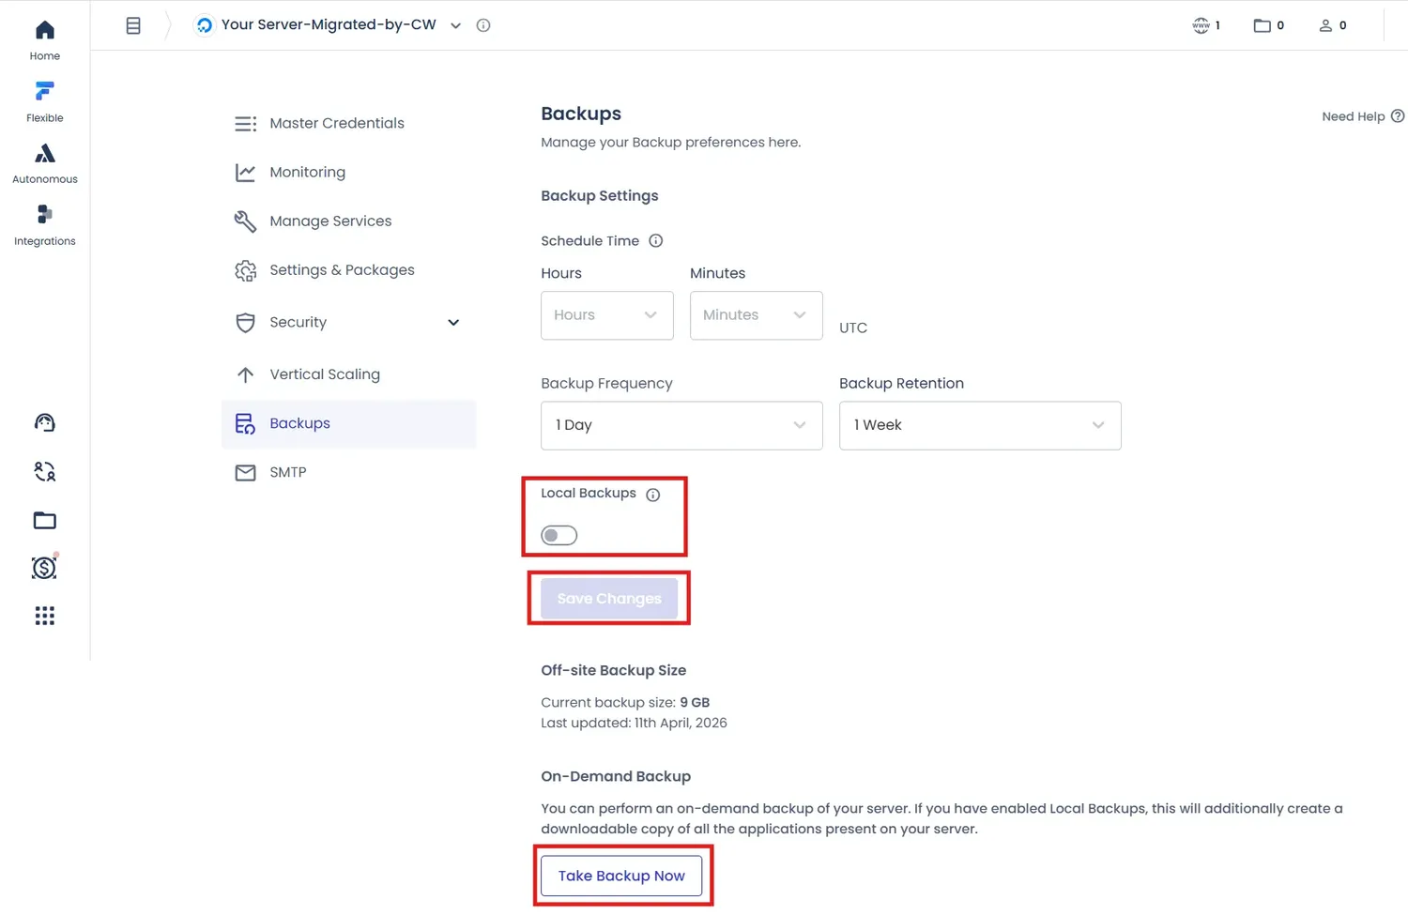Open Vertical Scaling menu item

click(x=348, y=374)
